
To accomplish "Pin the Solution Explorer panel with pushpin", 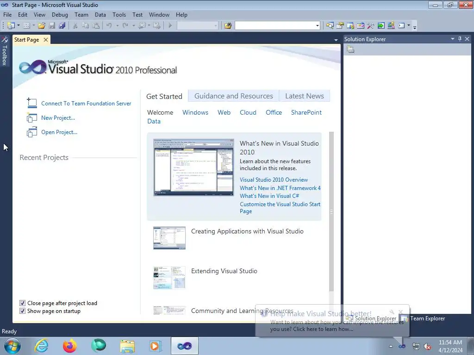I will (460, 39).
